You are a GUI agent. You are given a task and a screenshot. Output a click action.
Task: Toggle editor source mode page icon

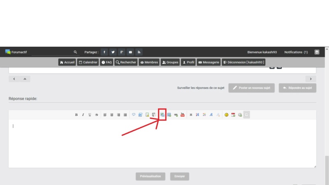click(246, 115)
